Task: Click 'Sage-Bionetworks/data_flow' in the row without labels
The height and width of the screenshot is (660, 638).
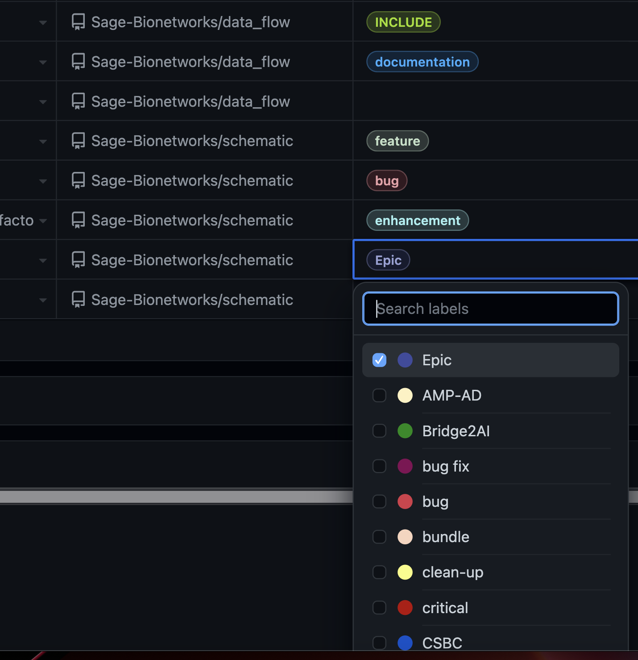Action: 191,101
